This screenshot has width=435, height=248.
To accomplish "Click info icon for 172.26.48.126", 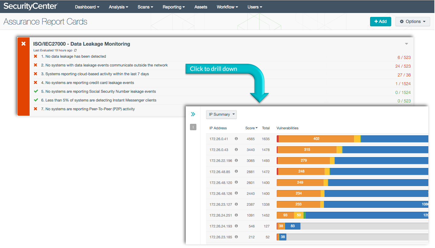I will [x=236, y=193].
